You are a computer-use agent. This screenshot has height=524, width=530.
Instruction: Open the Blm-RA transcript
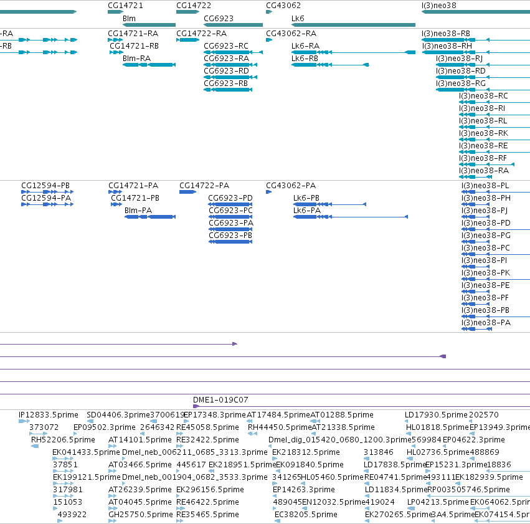(x=136, y=59)
